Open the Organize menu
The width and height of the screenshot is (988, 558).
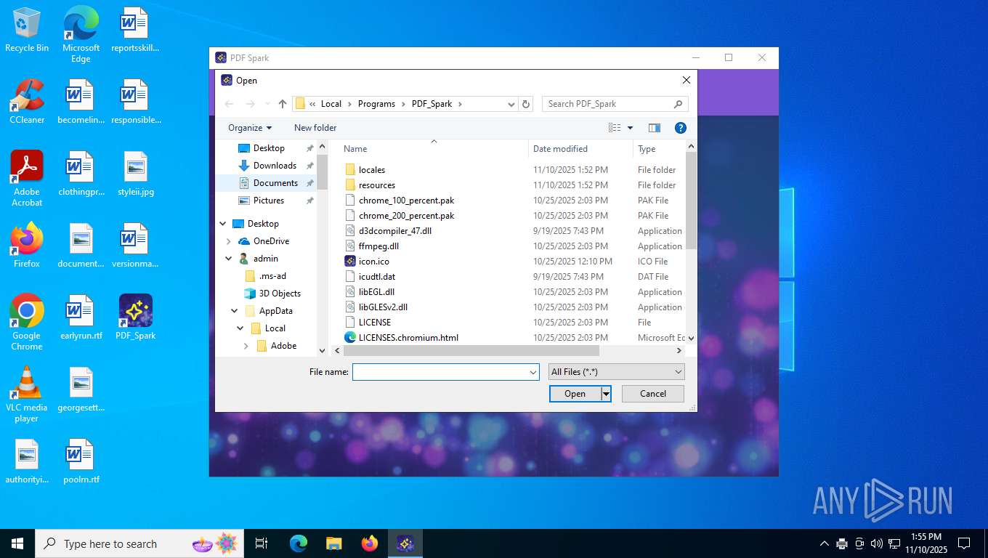250,128
